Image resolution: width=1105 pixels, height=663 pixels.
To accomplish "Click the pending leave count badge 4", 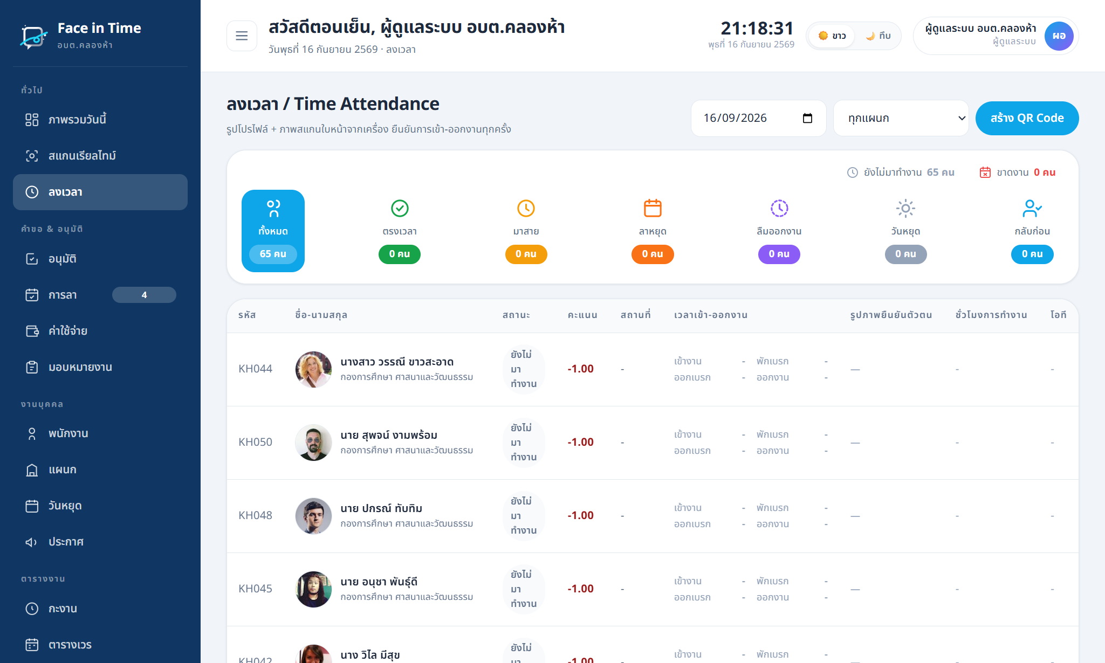I will [x=144, y=295].
